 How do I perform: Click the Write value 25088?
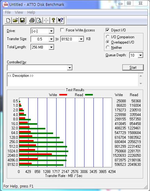coord(121,101)
